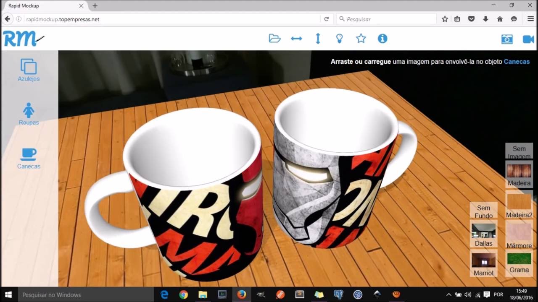Click the star icon in toolbar
The height and width of the screenshot is (302, 538).
point(361,39)
